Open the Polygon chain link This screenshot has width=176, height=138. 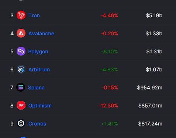point(38,52)
